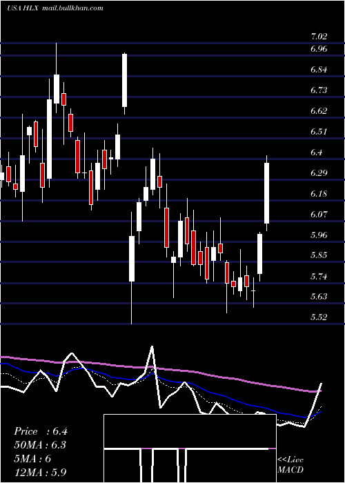Click the last white candlestick closing near 6.4
Viewport: 345px width, 483px height.
coord(266,193)
